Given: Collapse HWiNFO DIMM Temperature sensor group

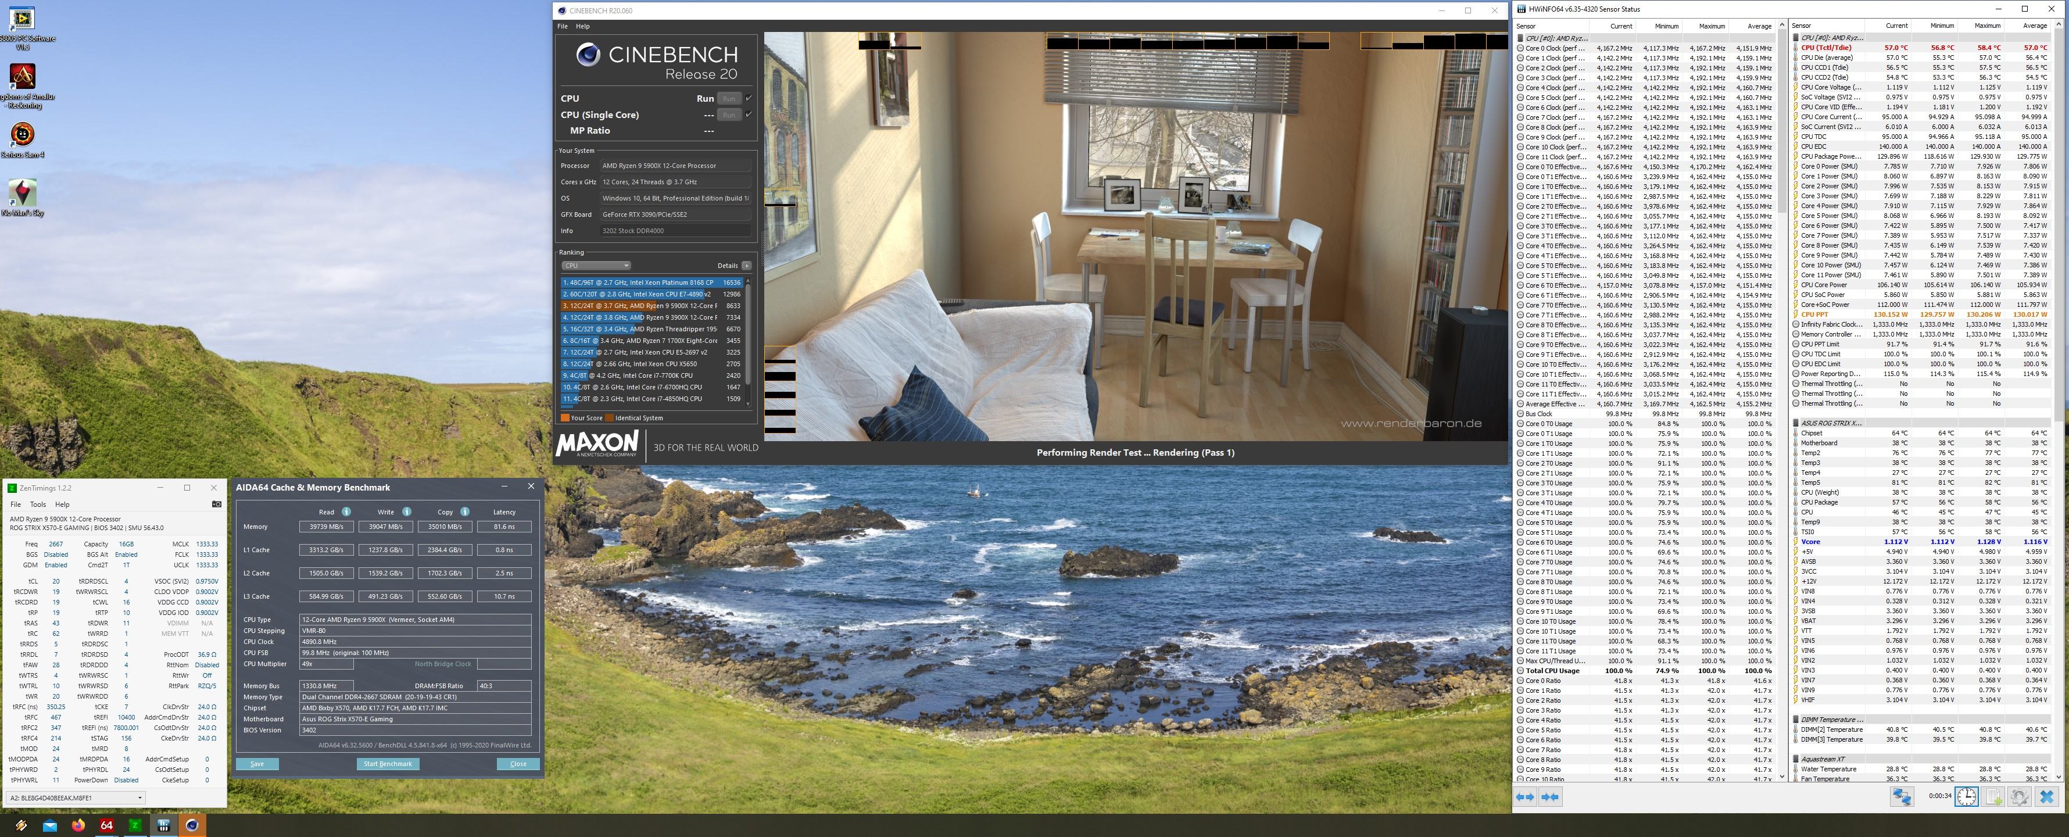Looking at the screenshot, I should tap(1796, 720).
